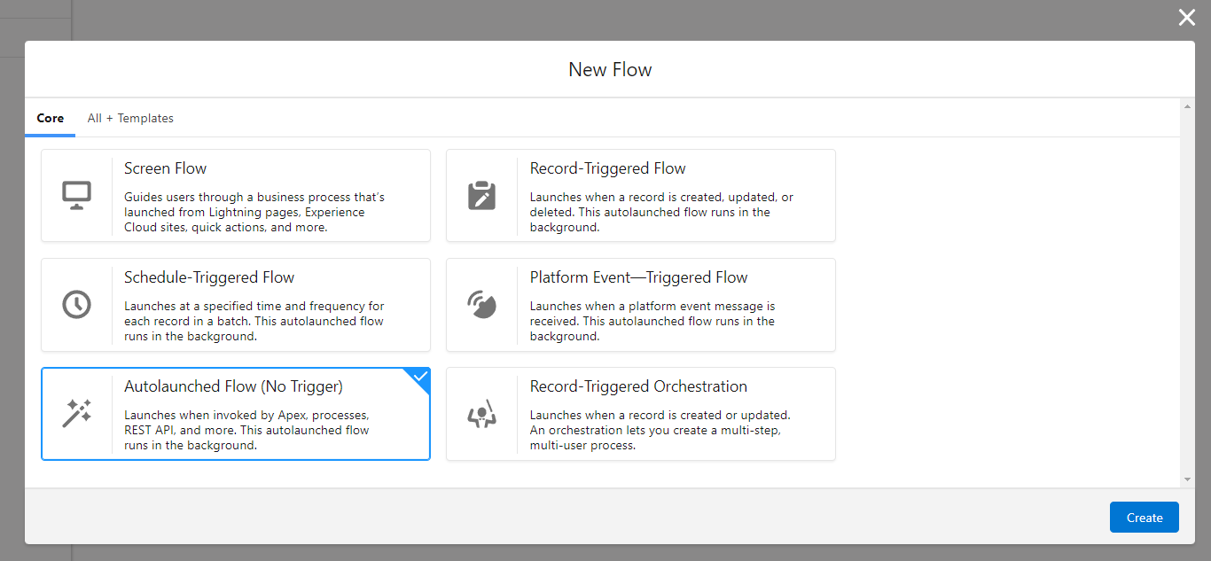Click the description starting 'Guides users through'
1211x561 pixels.
point(254,212)
